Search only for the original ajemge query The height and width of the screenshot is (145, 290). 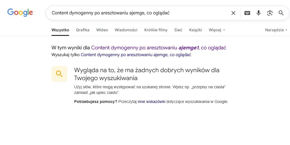136,55
